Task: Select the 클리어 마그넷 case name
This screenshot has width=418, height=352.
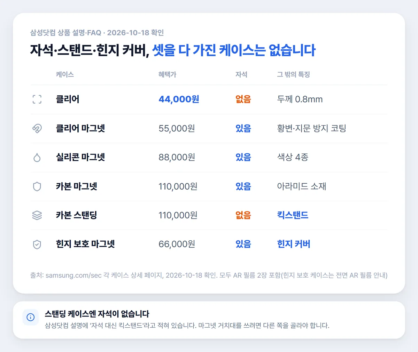Action: (x=80, y=128)
